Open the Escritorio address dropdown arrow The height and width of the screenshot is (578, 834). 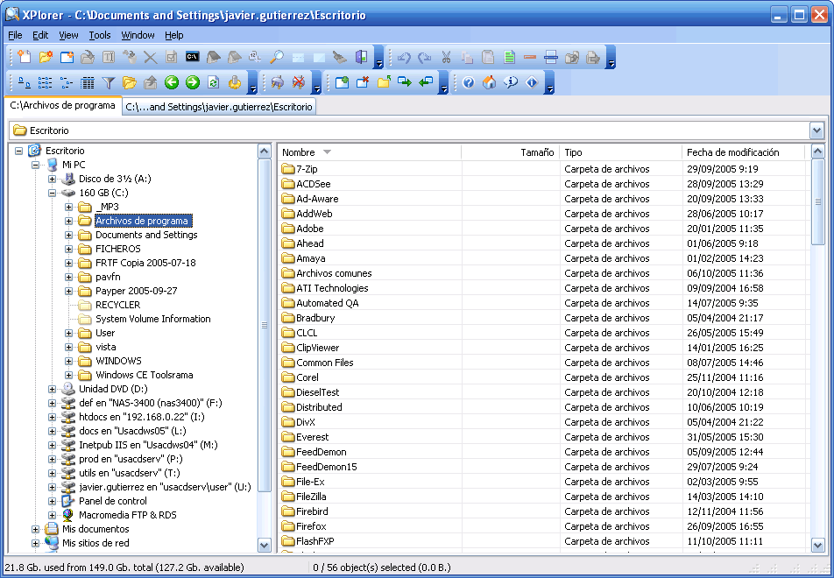[x=816, y=130]
